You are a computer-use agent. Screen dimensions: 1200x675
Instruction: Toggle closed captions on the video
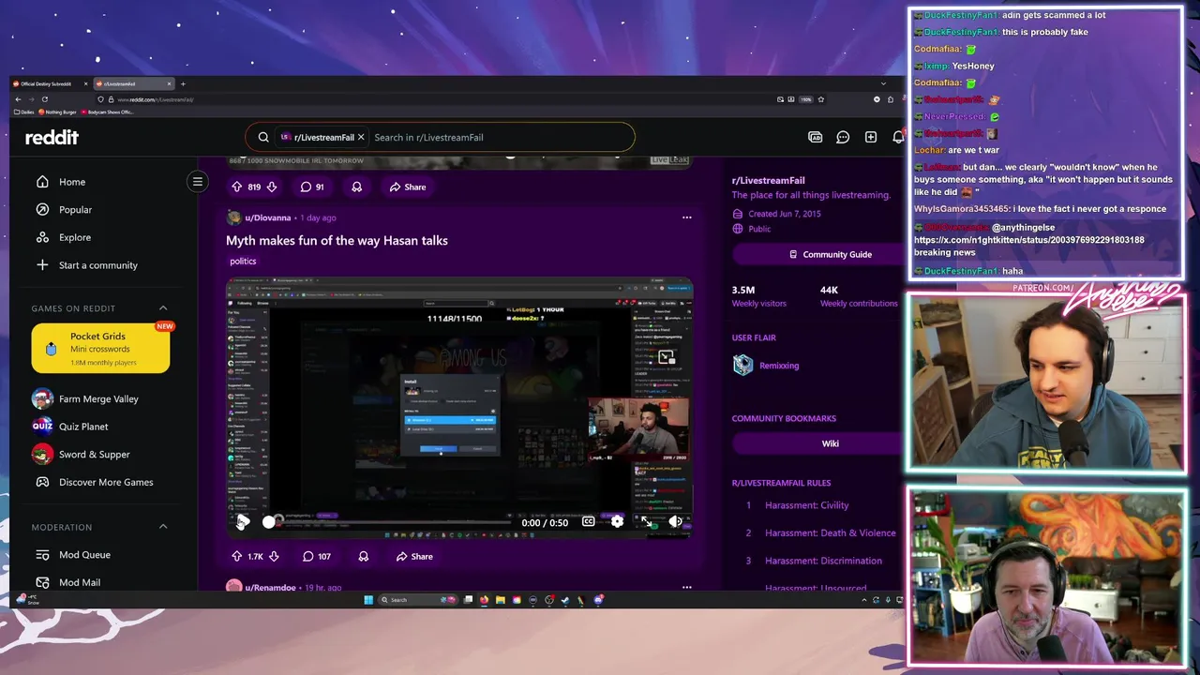click(588, 522)
